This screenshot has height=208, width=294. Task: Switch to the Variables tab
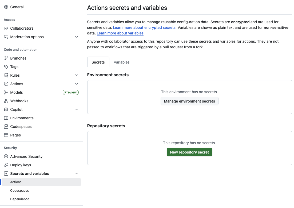[x=122, y=62]
